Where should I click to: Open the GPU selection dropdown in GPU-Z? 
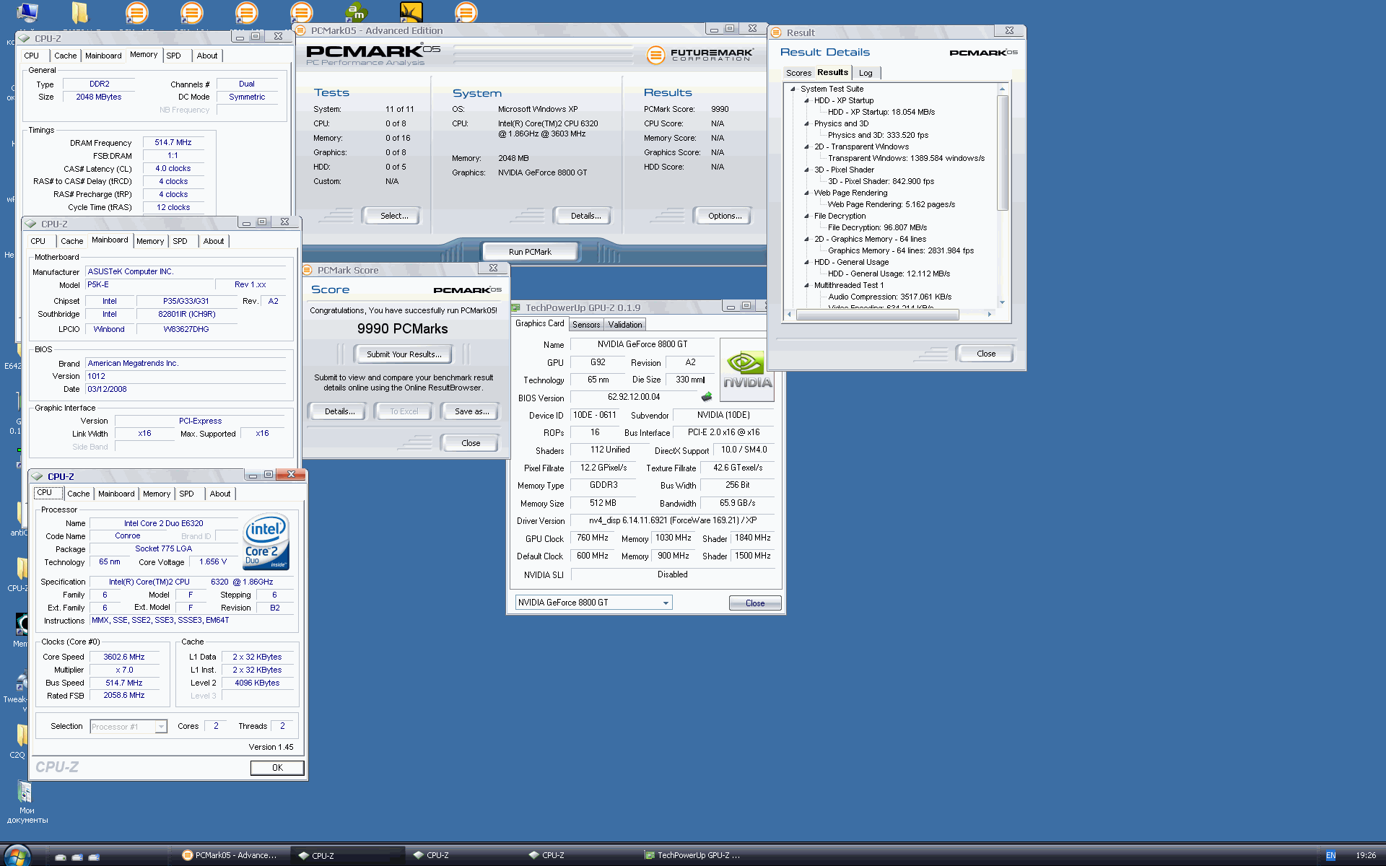[x=593, y=603]
